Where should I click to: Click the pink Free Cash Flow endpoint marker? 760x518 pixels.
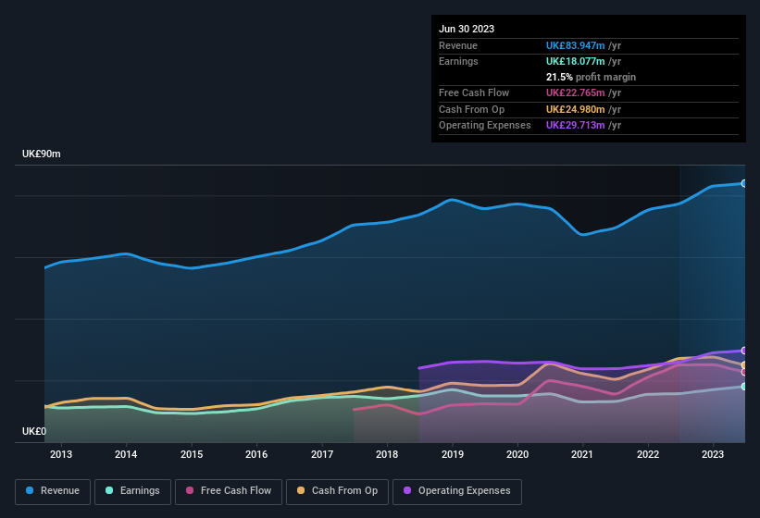point(744,372)
